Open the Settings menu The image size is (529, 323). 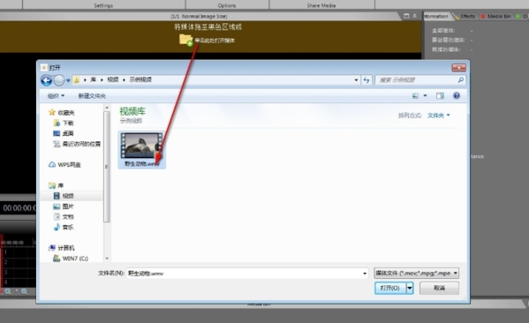click(103, 5)
